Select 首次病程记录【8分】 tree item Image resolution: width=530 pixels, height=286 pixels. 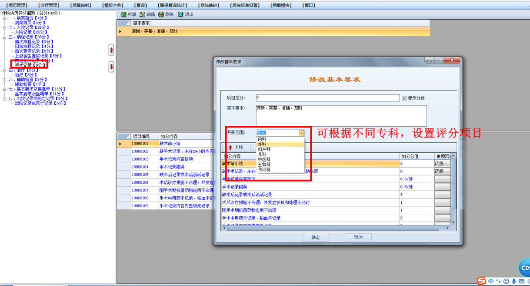pos(34,42)
